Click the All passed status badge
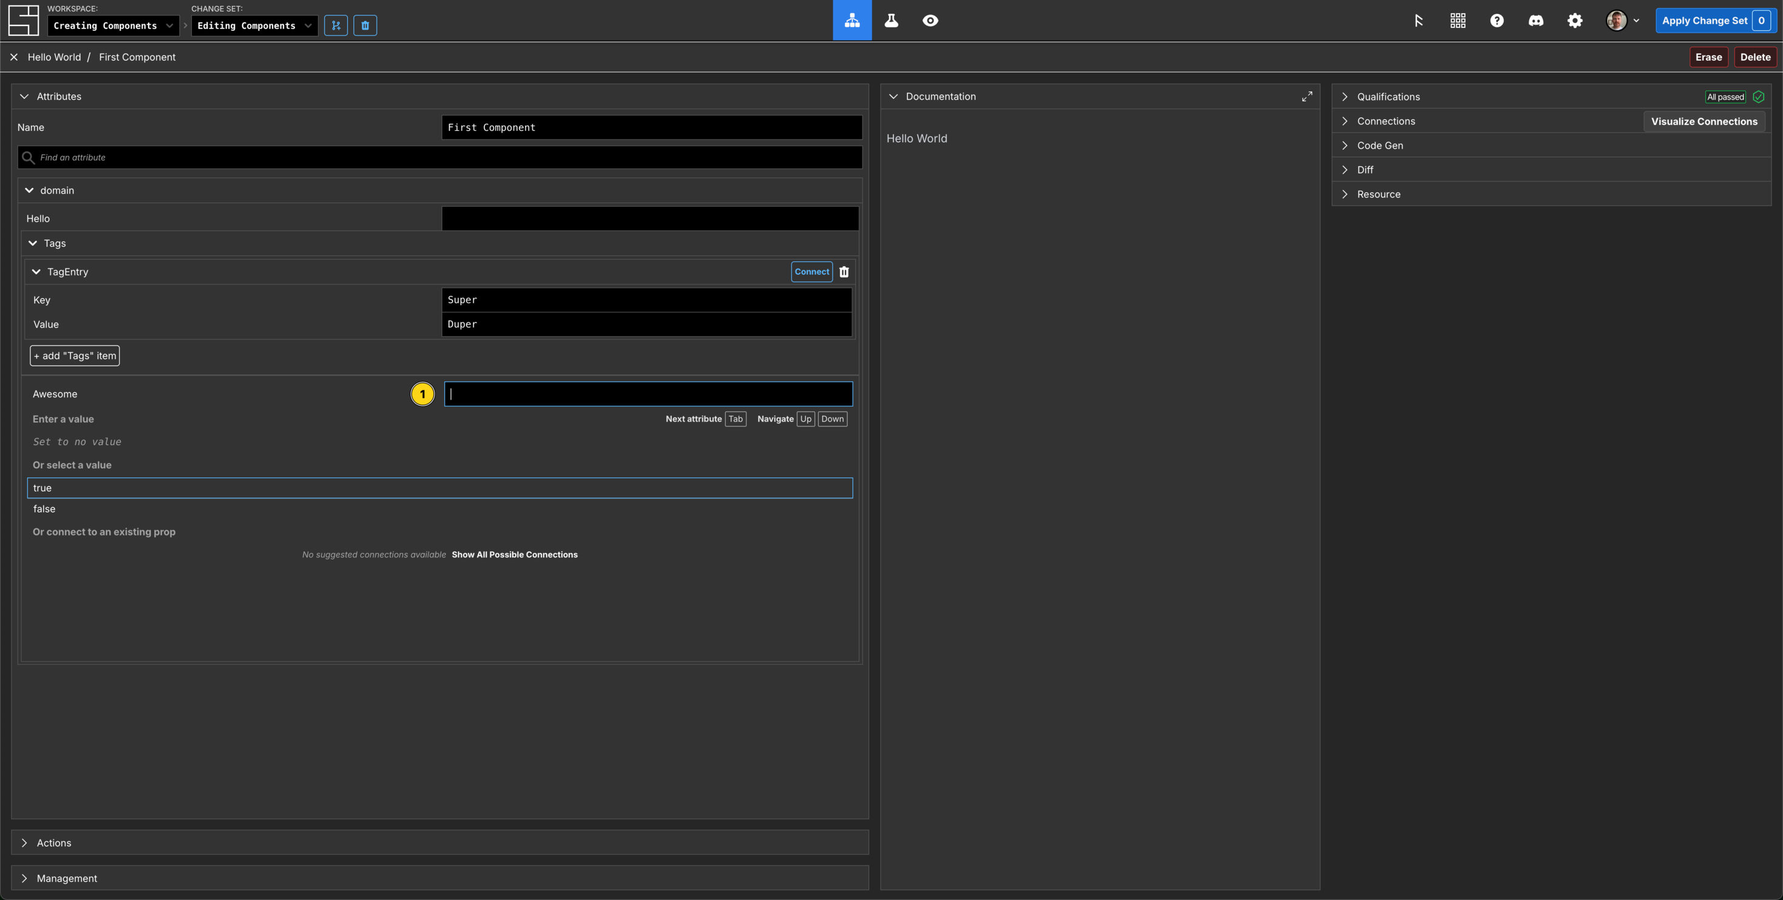1783x900 pixels. click(x=1725, y=97)
